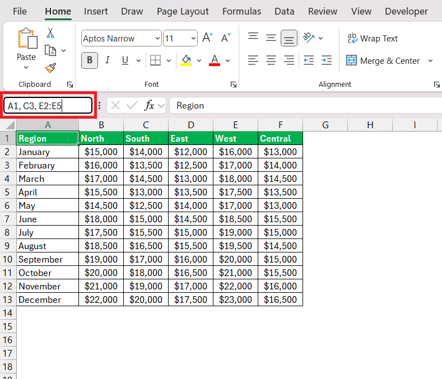Click the $23,000 cell
This screenshot has width=442, height=379.
235,300
